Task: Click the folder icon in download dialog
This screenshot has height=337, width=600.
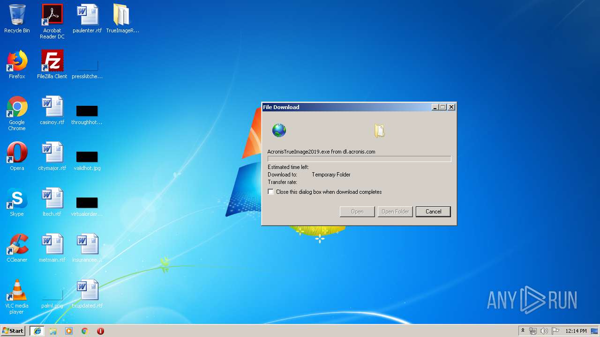Action: [x=379, y=131]
